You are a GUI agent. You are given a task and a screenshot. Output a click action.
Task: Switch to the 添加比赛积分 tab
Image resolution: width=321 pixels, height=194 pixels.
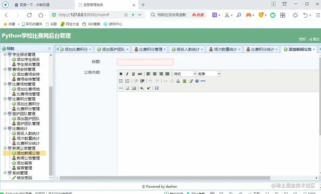76,49
